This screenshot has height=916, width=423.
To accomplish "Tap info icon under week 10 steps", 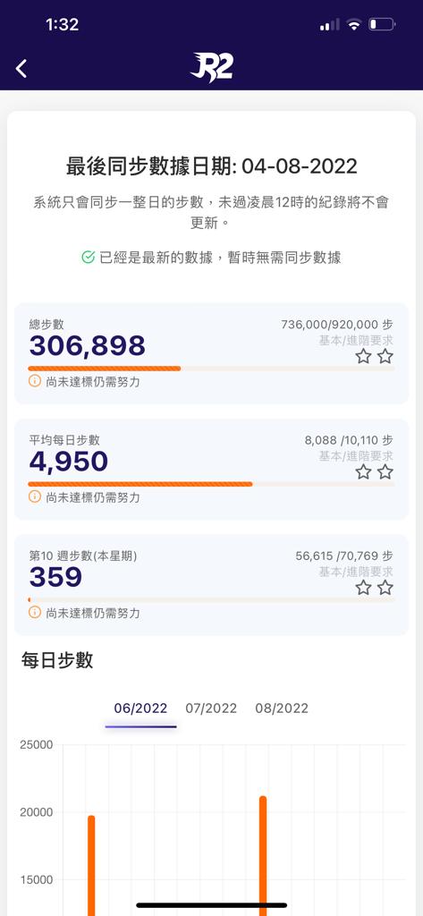I will (x=35, y=613).
